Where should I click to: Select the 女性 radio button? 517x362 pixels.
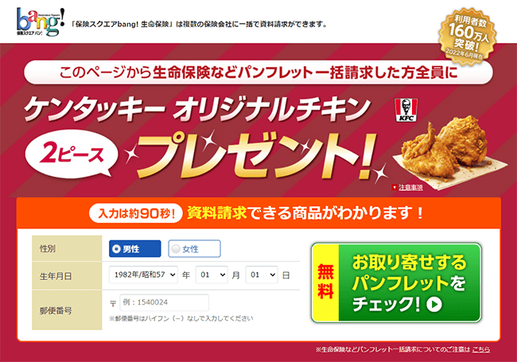194,249
